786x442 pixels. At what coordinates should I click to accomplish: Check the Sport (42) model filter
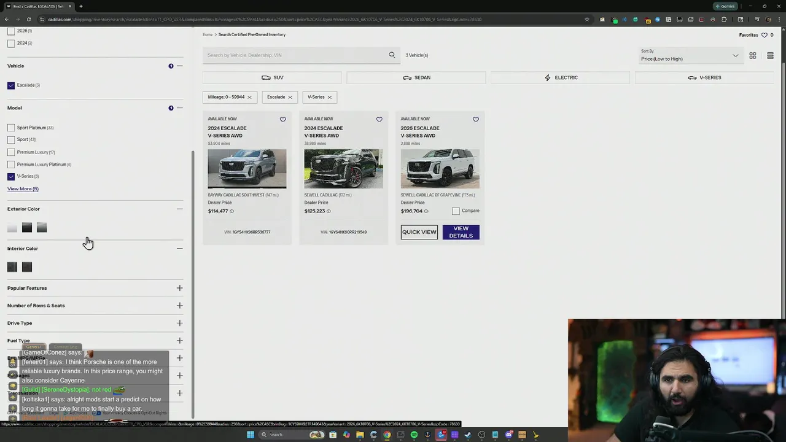tap(11, 139)
